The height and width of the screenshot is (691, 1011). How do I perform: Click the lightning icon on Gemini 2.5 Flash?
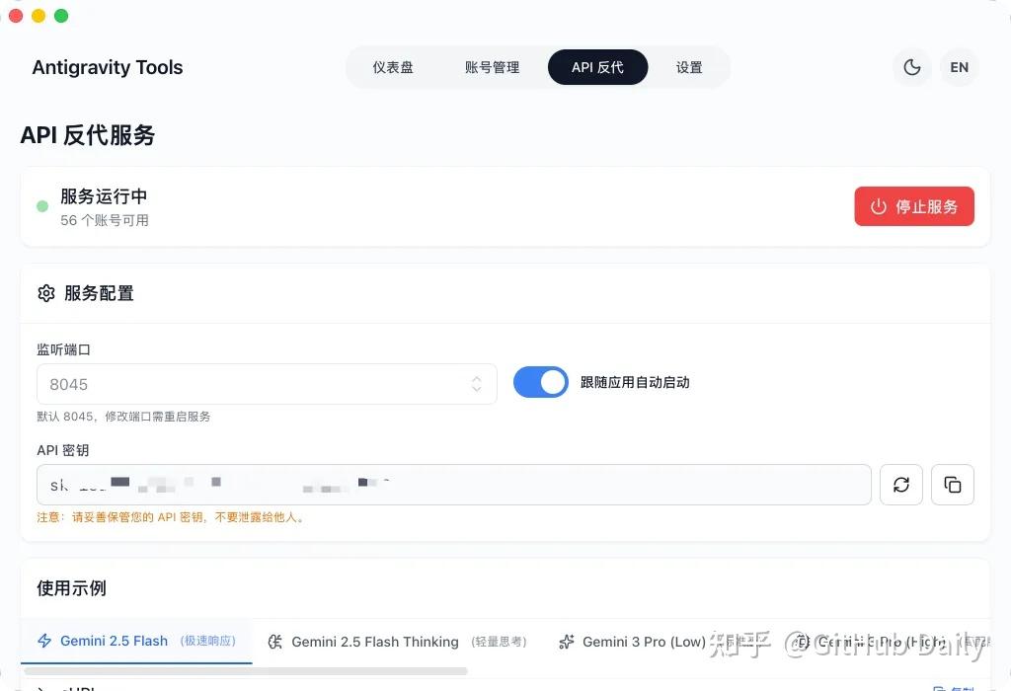click(44, 642)
